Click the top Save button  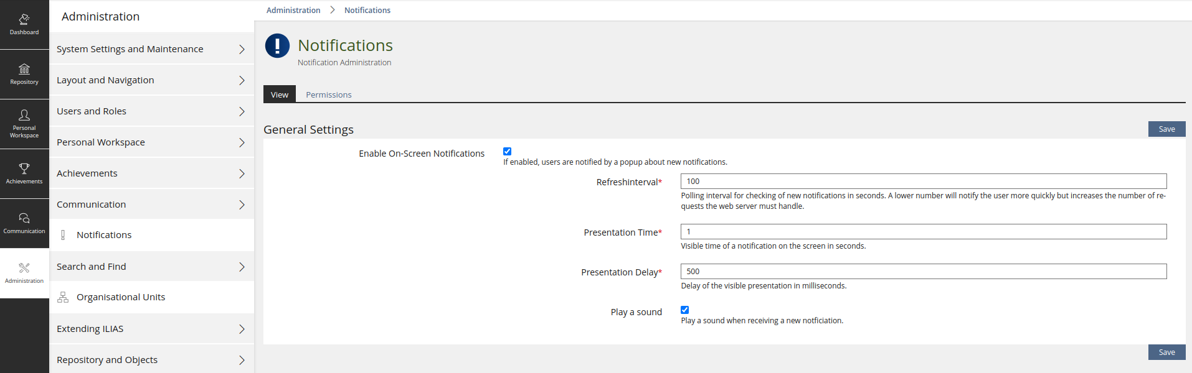click(x=1166, y=129)
